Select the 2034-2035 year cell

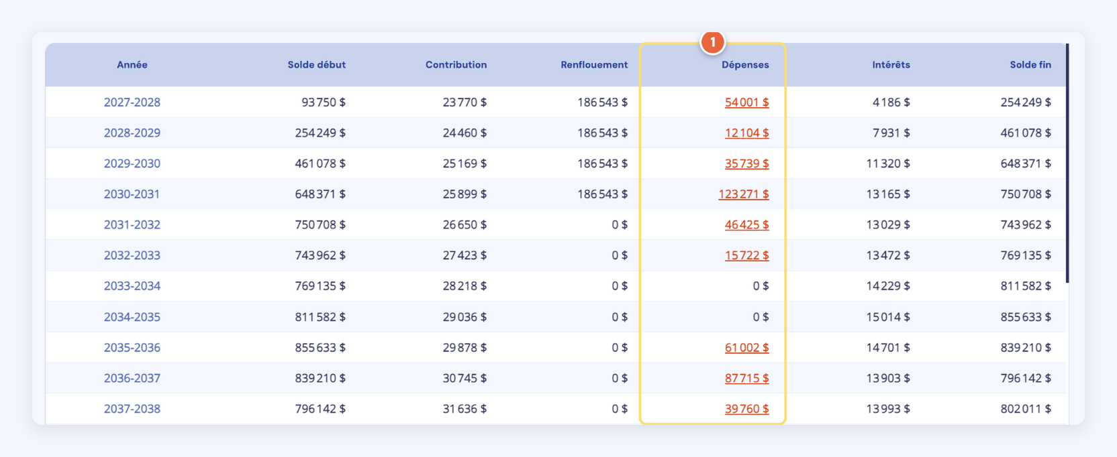tap(132, 317)
